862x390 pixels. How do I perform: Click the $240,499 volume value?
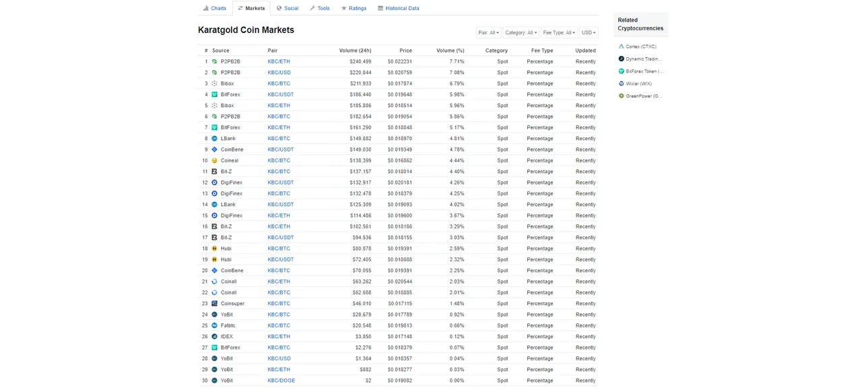[x=360, y=61]
